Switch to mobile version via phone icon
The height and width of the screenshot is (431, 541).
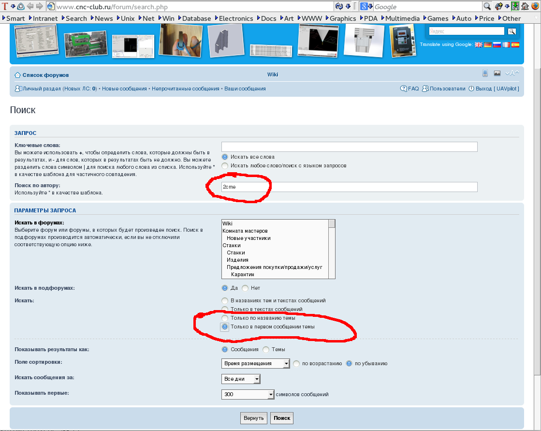click(485, 73)
